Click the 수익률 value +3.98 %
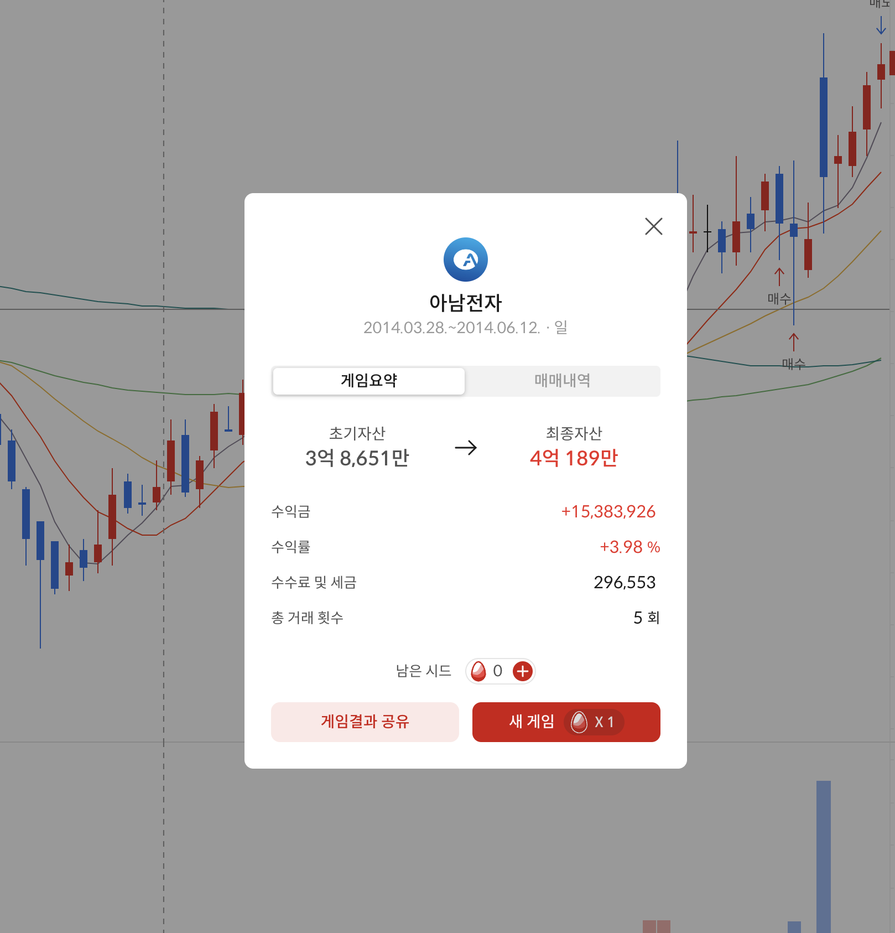 629,547
